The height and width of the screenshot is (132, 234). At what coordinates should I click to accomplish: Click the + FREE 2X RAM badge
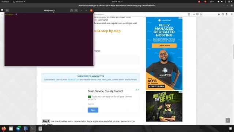pyautogui.click(x=156, y=87)
